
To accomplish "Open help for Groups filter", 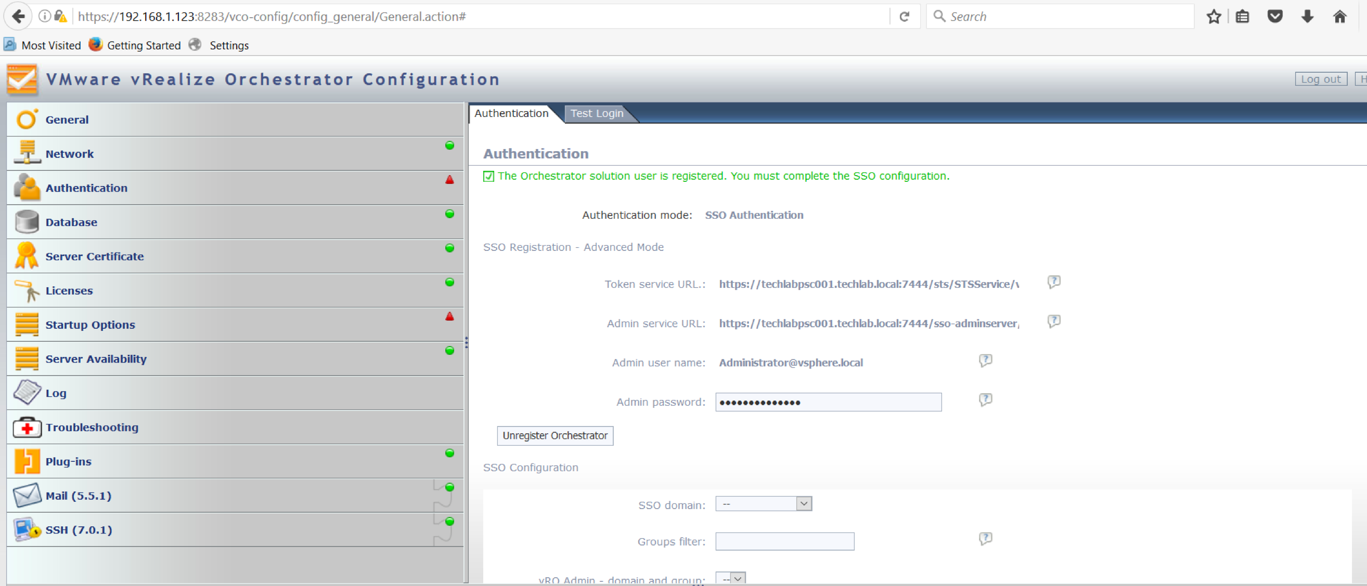I will [x=985, y=539].
